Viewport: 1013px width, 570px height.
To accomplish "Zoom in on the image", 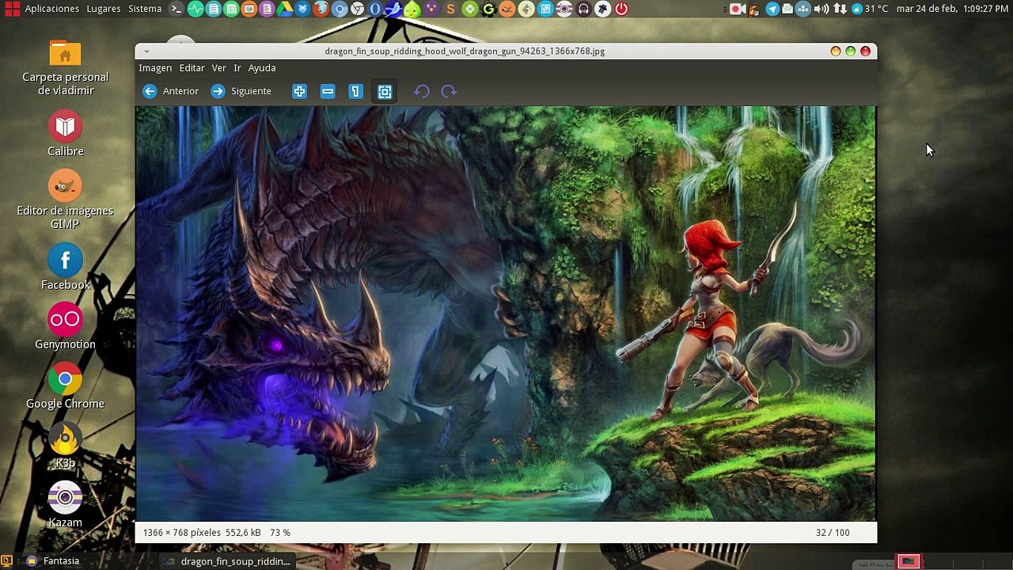I will tap(299, 92).
